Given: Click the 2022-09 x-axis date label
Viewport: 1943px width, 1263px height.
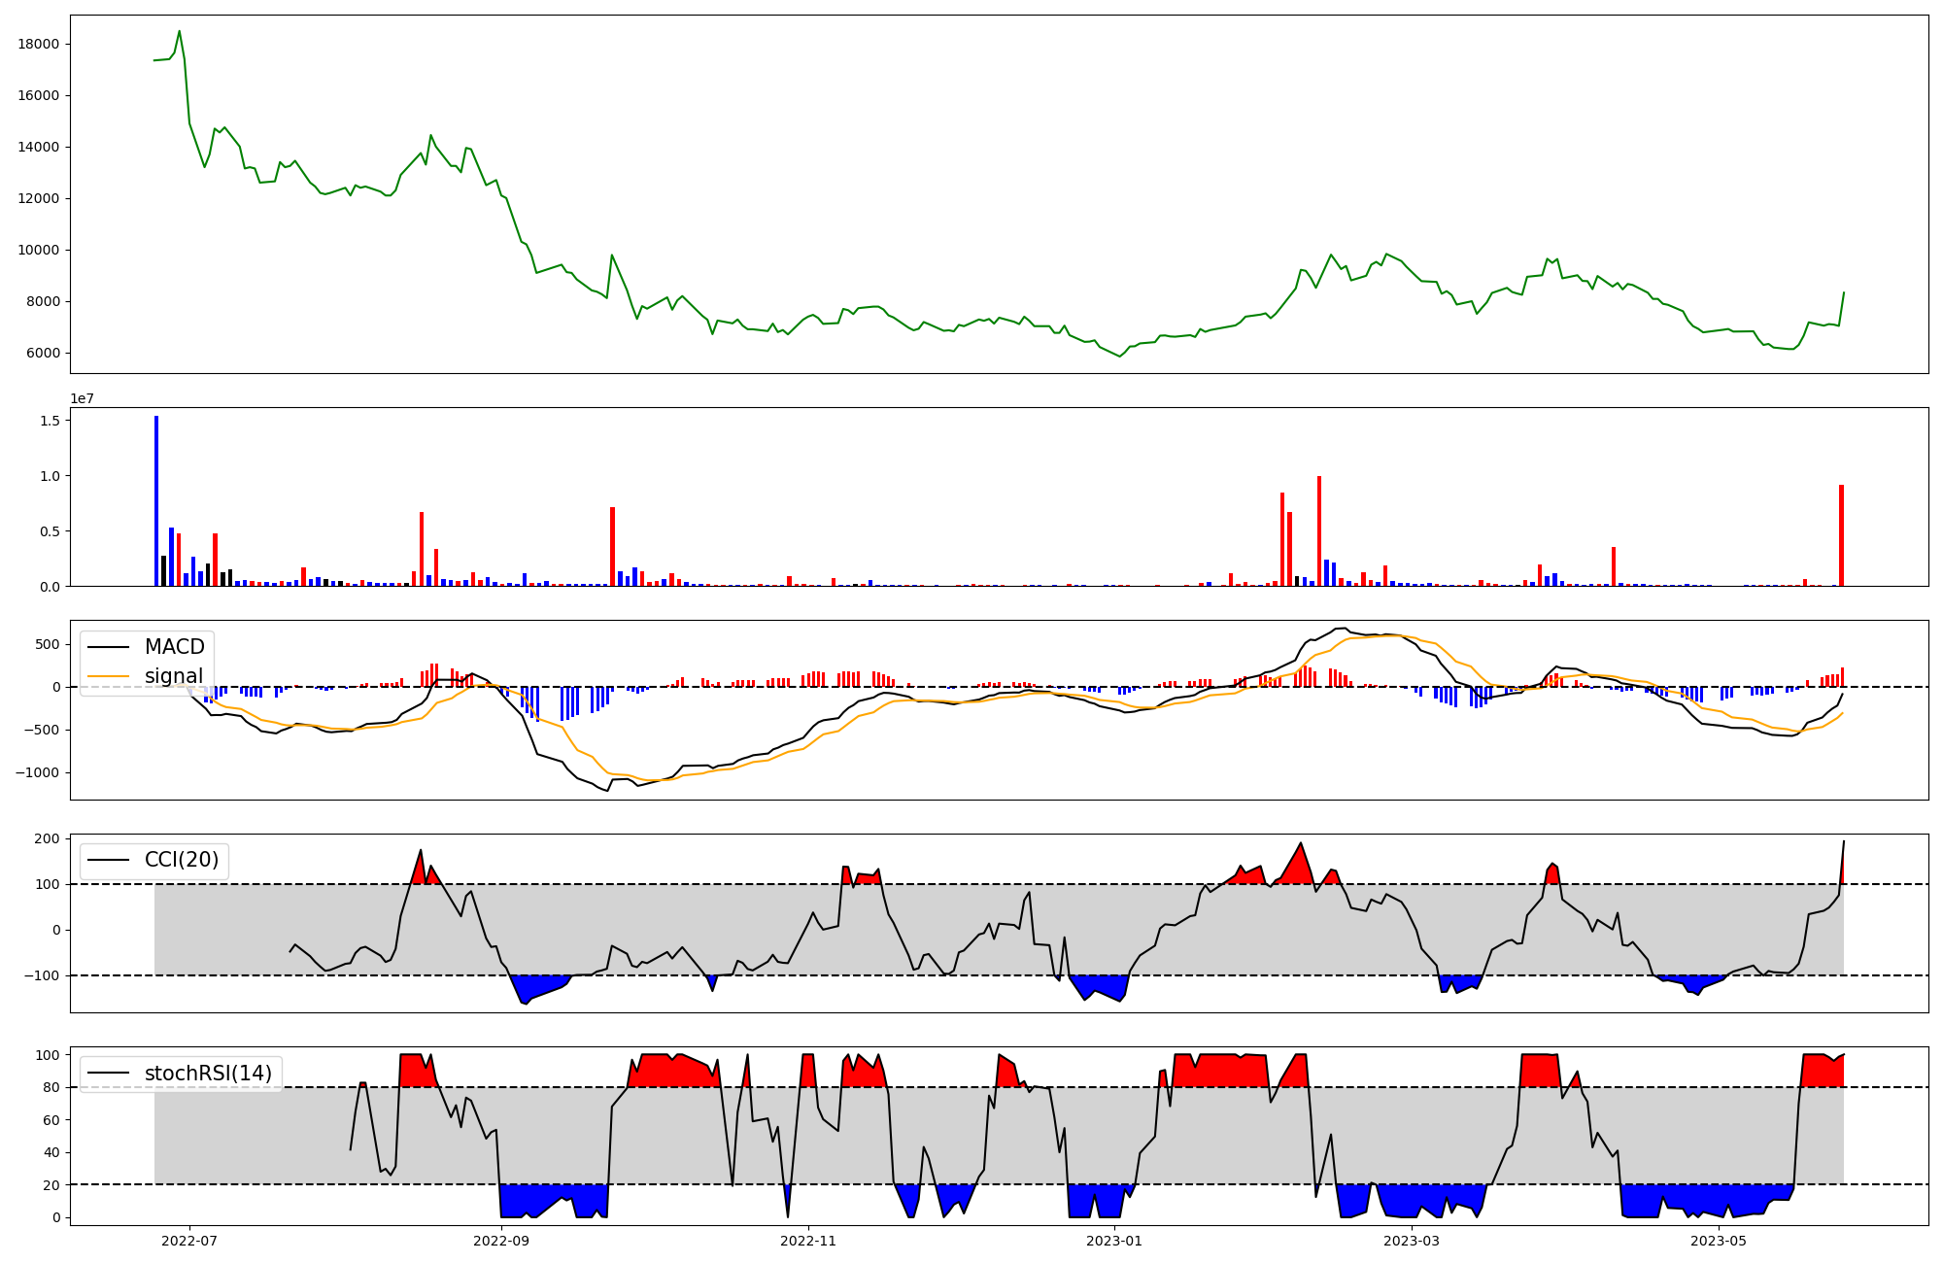Looking at the screenshot, I should [x=501, y=1241].
